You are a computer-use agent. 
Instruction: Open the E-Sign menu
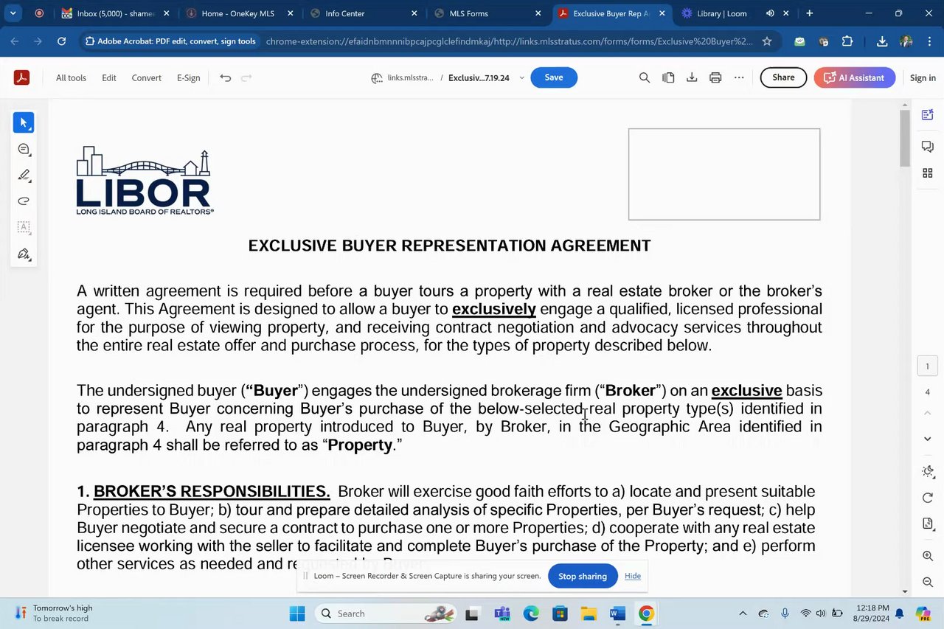[x=188, y=77]
